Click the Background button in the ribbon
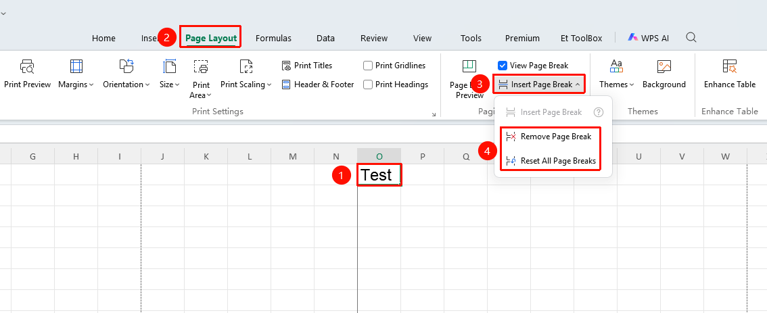Viewport: 767px width, 313px height. 664,74
